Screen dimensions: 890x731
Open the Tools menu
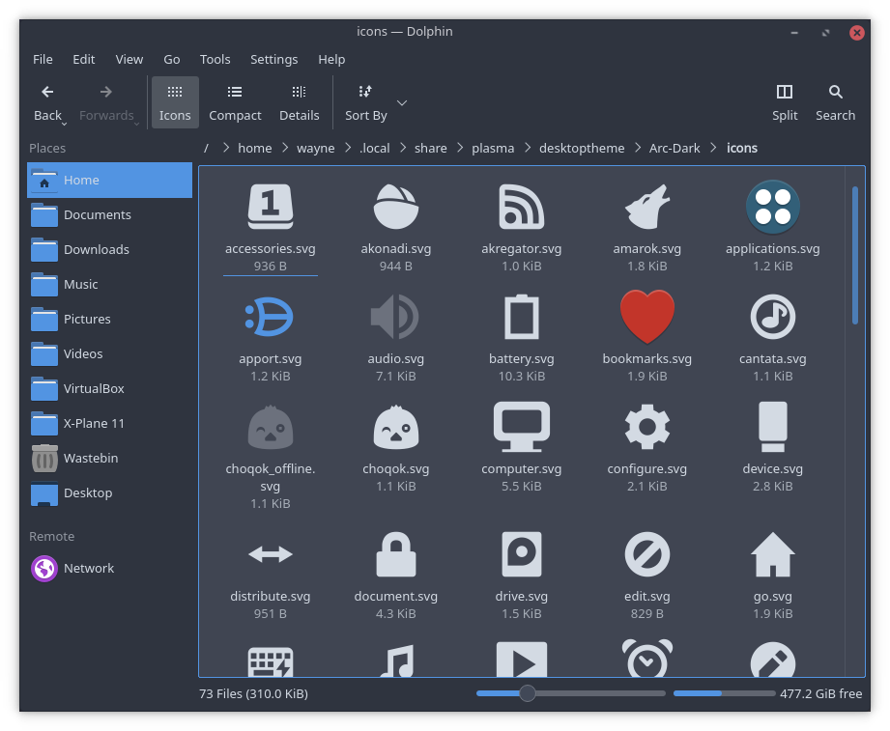215,60
